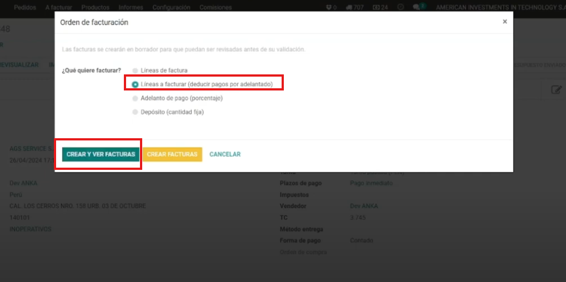Open the A facturar menu
The width and height of the screenshot is (566, 282).
point(59,7)
